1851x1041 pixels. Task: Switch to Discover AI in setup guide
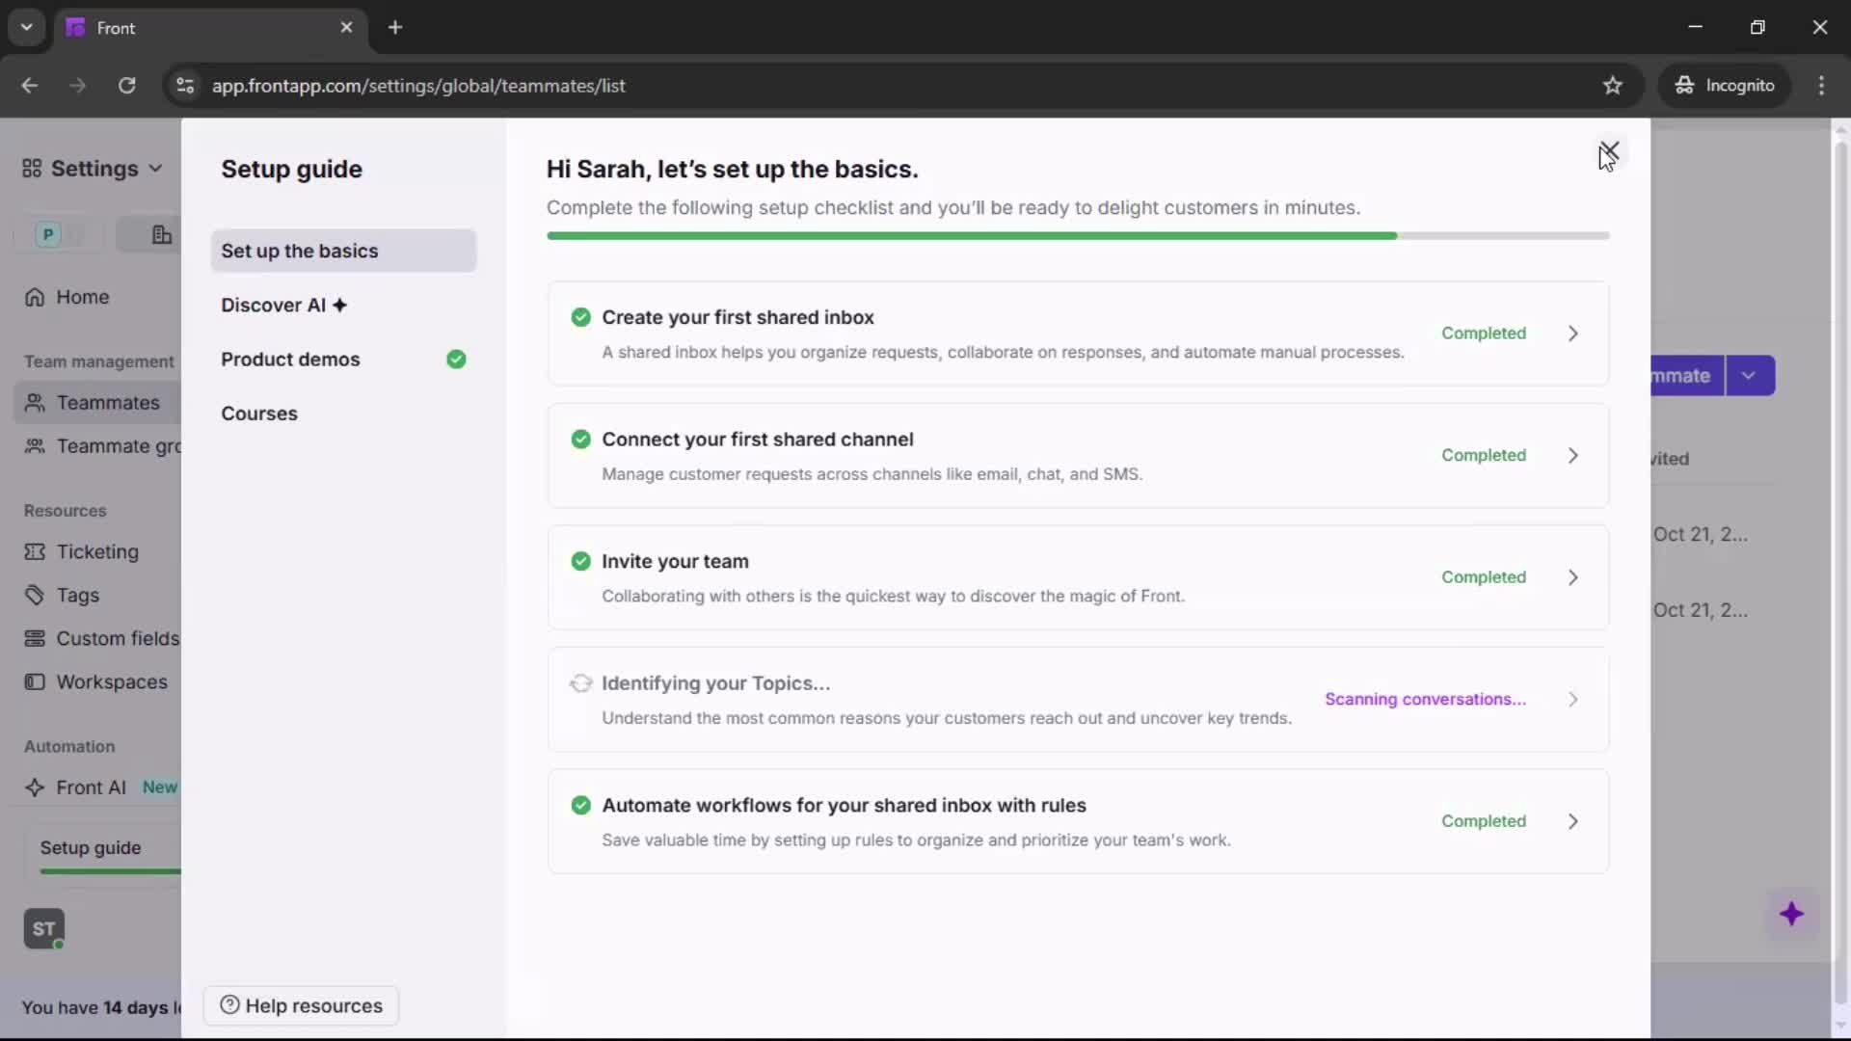[x=273, y=305]
